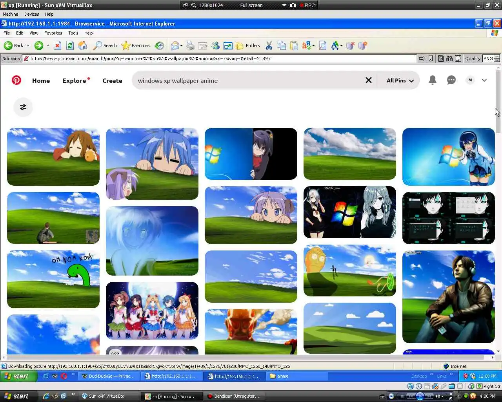Open the Forward button history dropdown arrow

tap(48, 46)
